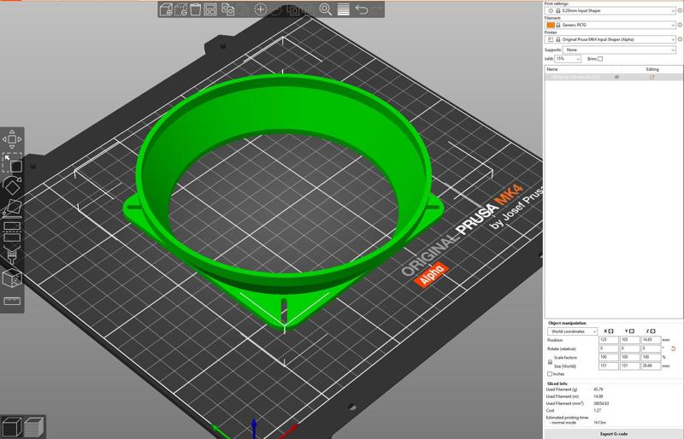The image size is (684, 439).
Task: Toggle the Inches checkbox
Action: [x=550, y=373]
